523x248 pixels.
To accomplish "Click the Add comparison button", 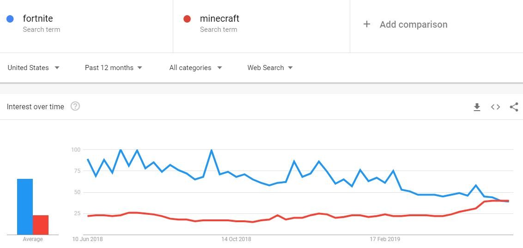I will pos(413,24).
